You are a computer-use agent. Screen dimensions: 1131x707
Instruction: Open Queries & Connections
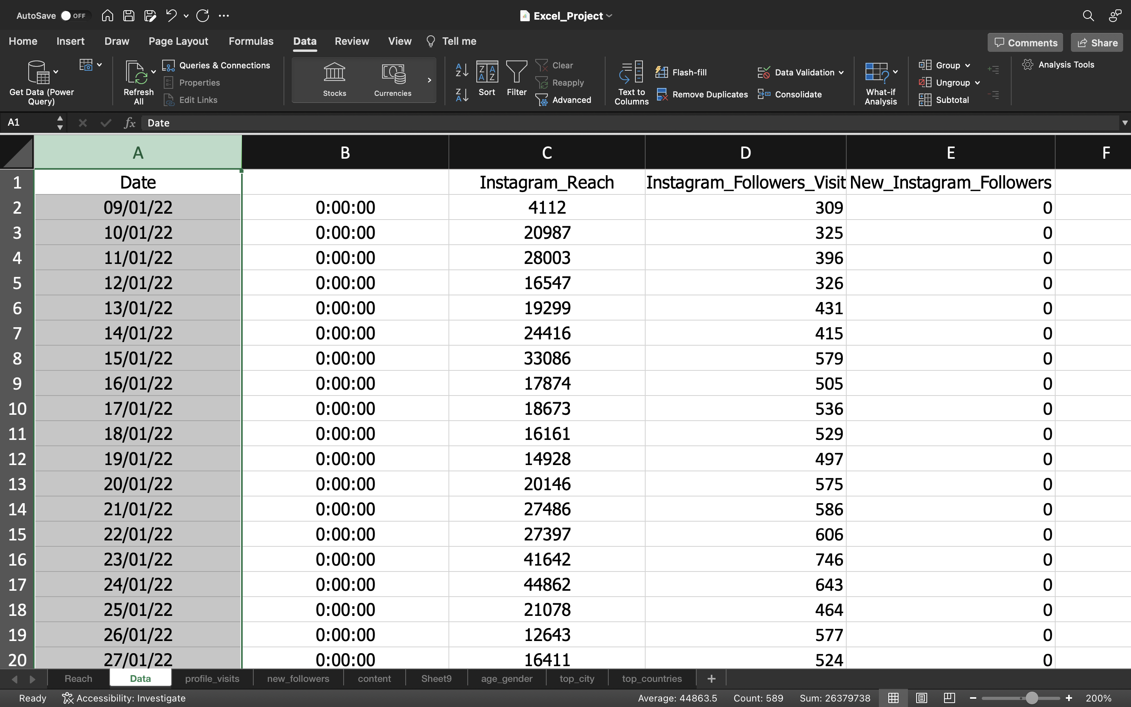[216, 66]
